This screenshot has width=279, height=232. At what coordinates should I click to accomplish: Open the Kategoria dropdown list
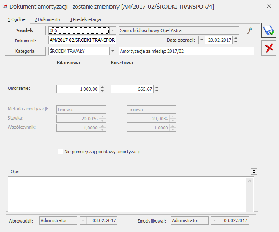point(113,51)
